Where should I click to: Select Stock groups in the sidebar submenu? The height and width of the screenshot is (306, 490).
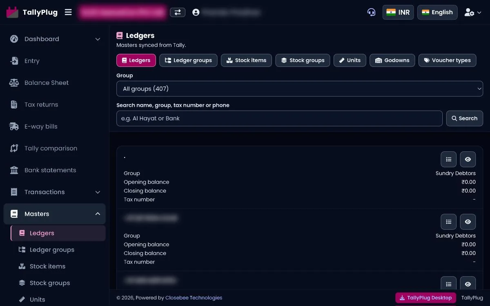click(58, 283)
